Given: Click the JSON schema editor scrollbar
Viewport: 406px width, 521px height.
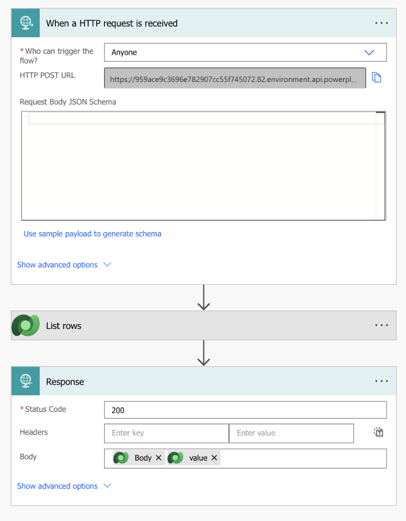Looking at the screenshot, I should 380,166.
